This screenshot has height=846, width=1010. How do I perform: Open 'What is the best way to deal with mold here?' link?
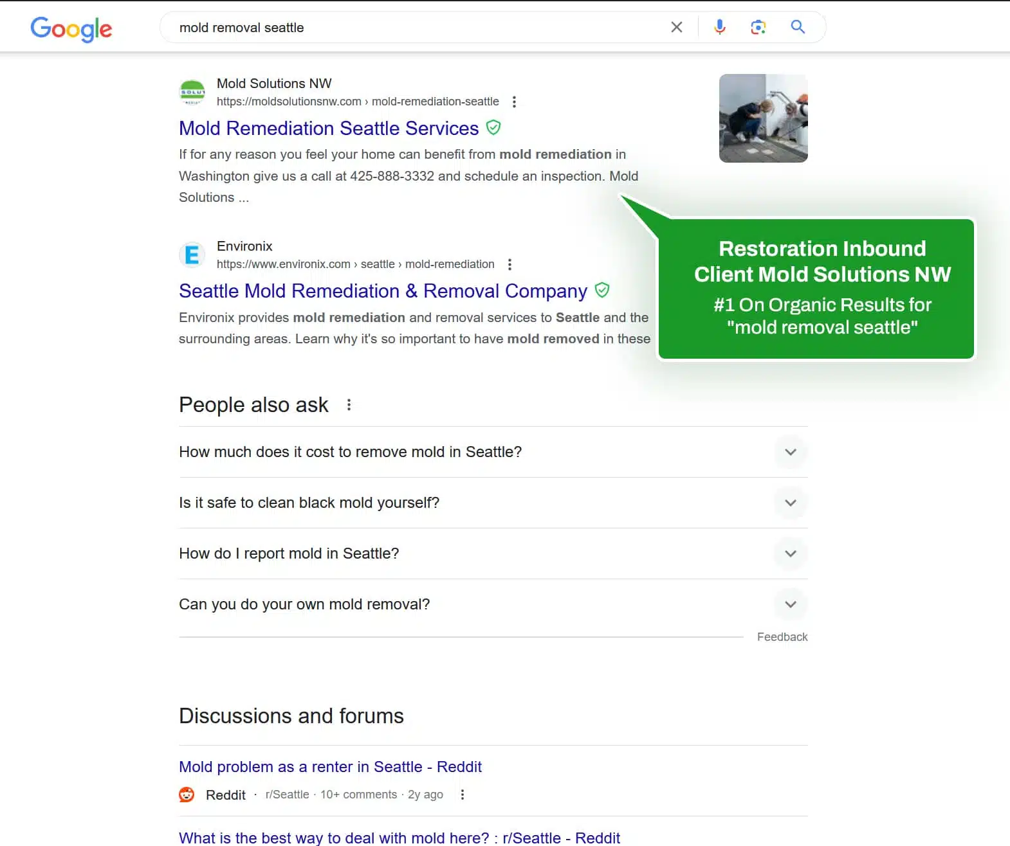pos(399,838)
